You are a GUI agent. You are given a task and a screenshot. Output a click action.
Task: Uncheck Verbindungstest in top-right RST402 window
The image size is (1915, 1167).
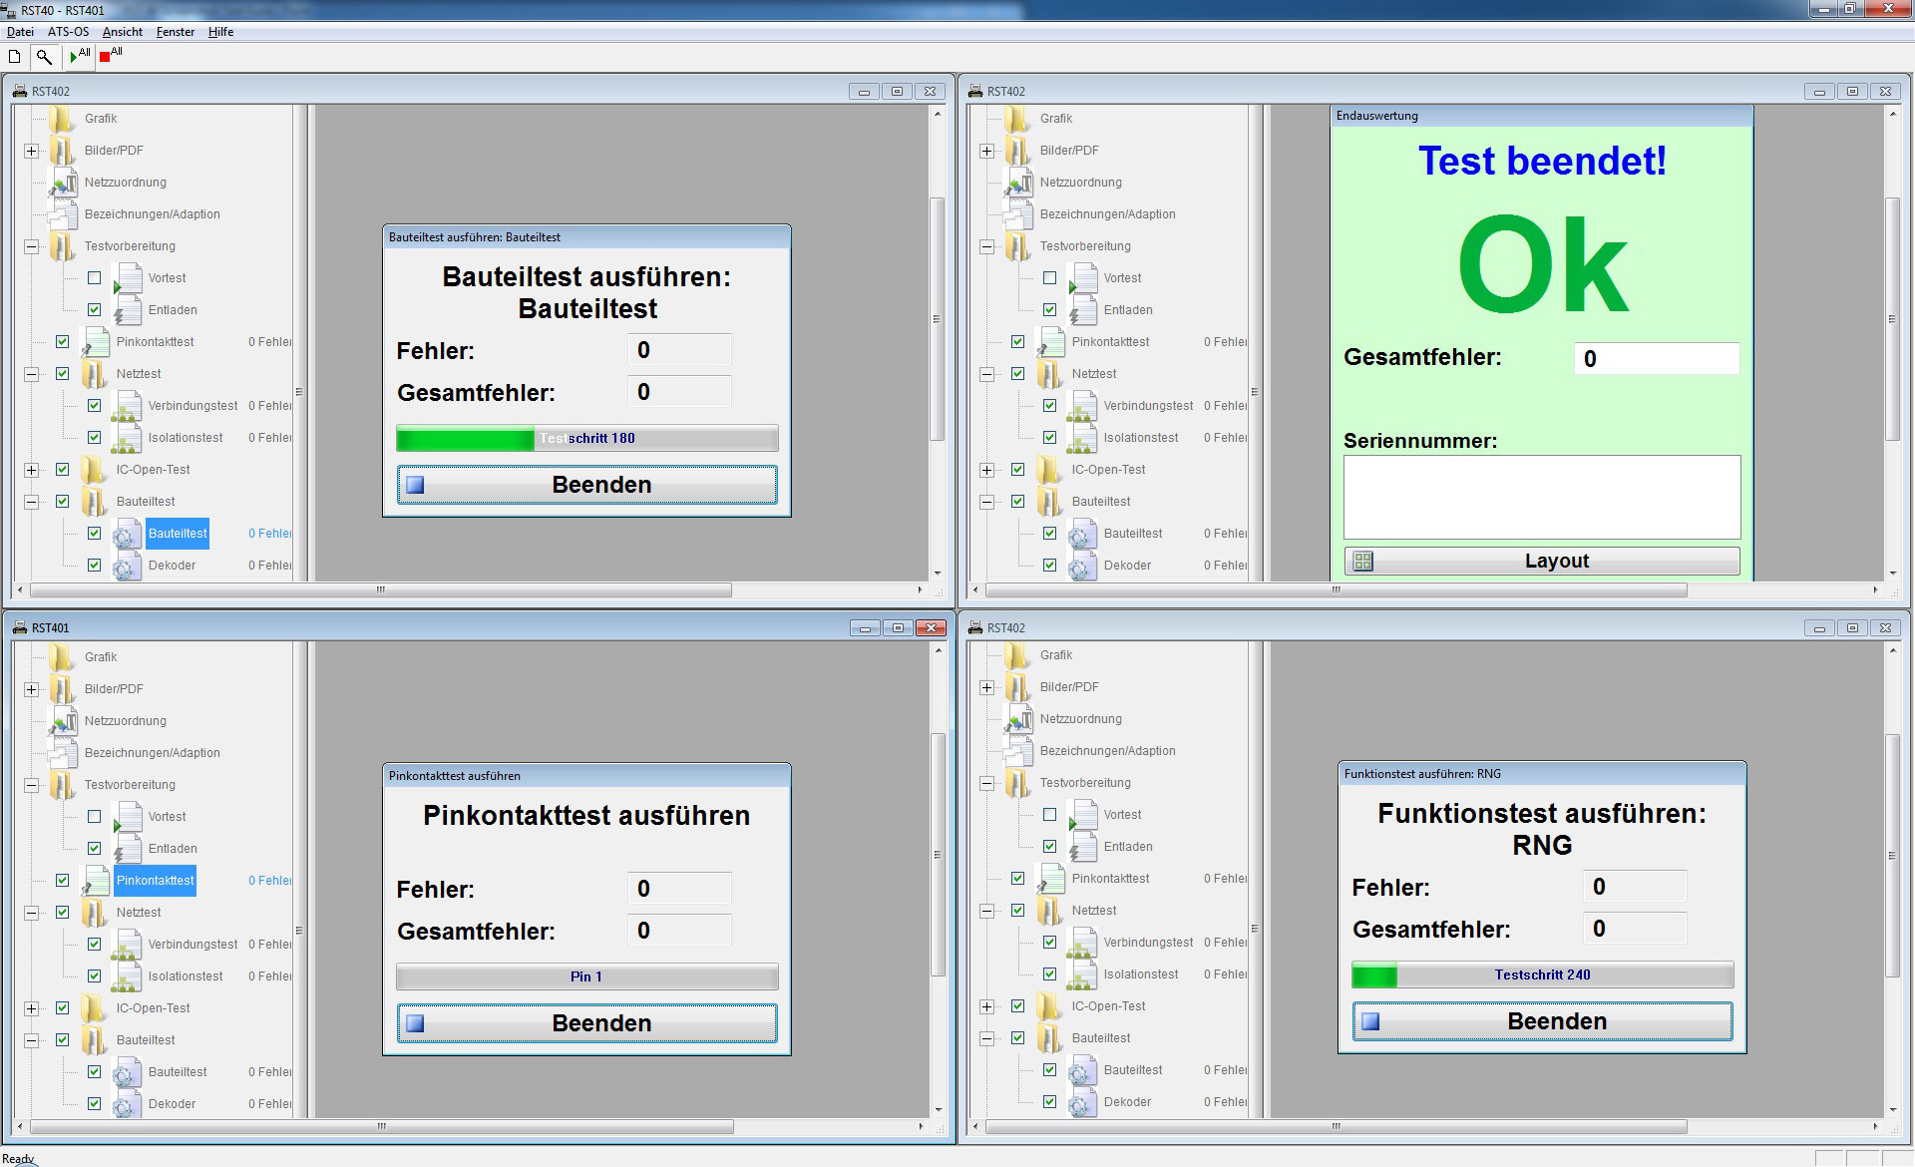pos(1049,406)
